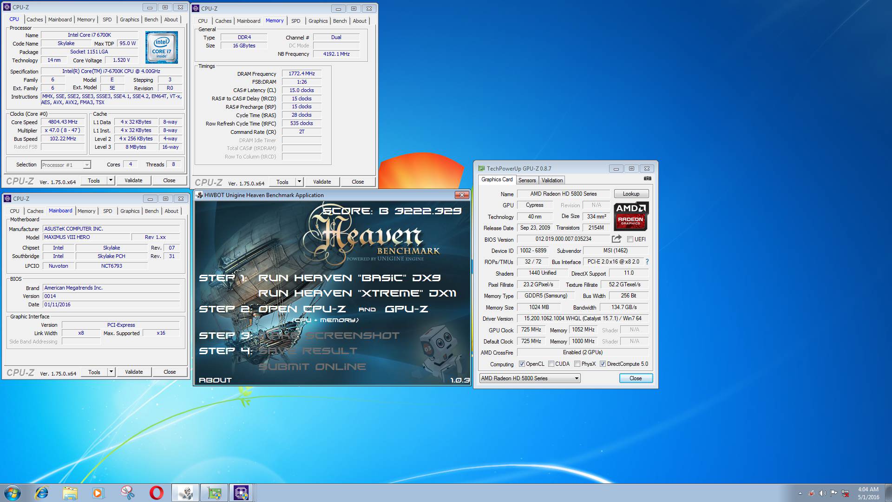Open the Windows Start menu orb
Screen dimensions: 892x502
pyautogui.click(x=13, y=493)
